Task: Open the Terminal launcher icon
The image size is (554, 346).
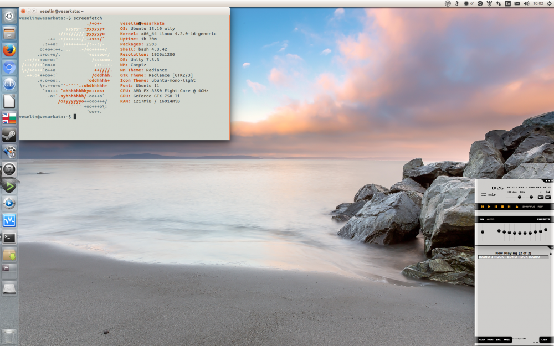Action: tap(9, 237)
